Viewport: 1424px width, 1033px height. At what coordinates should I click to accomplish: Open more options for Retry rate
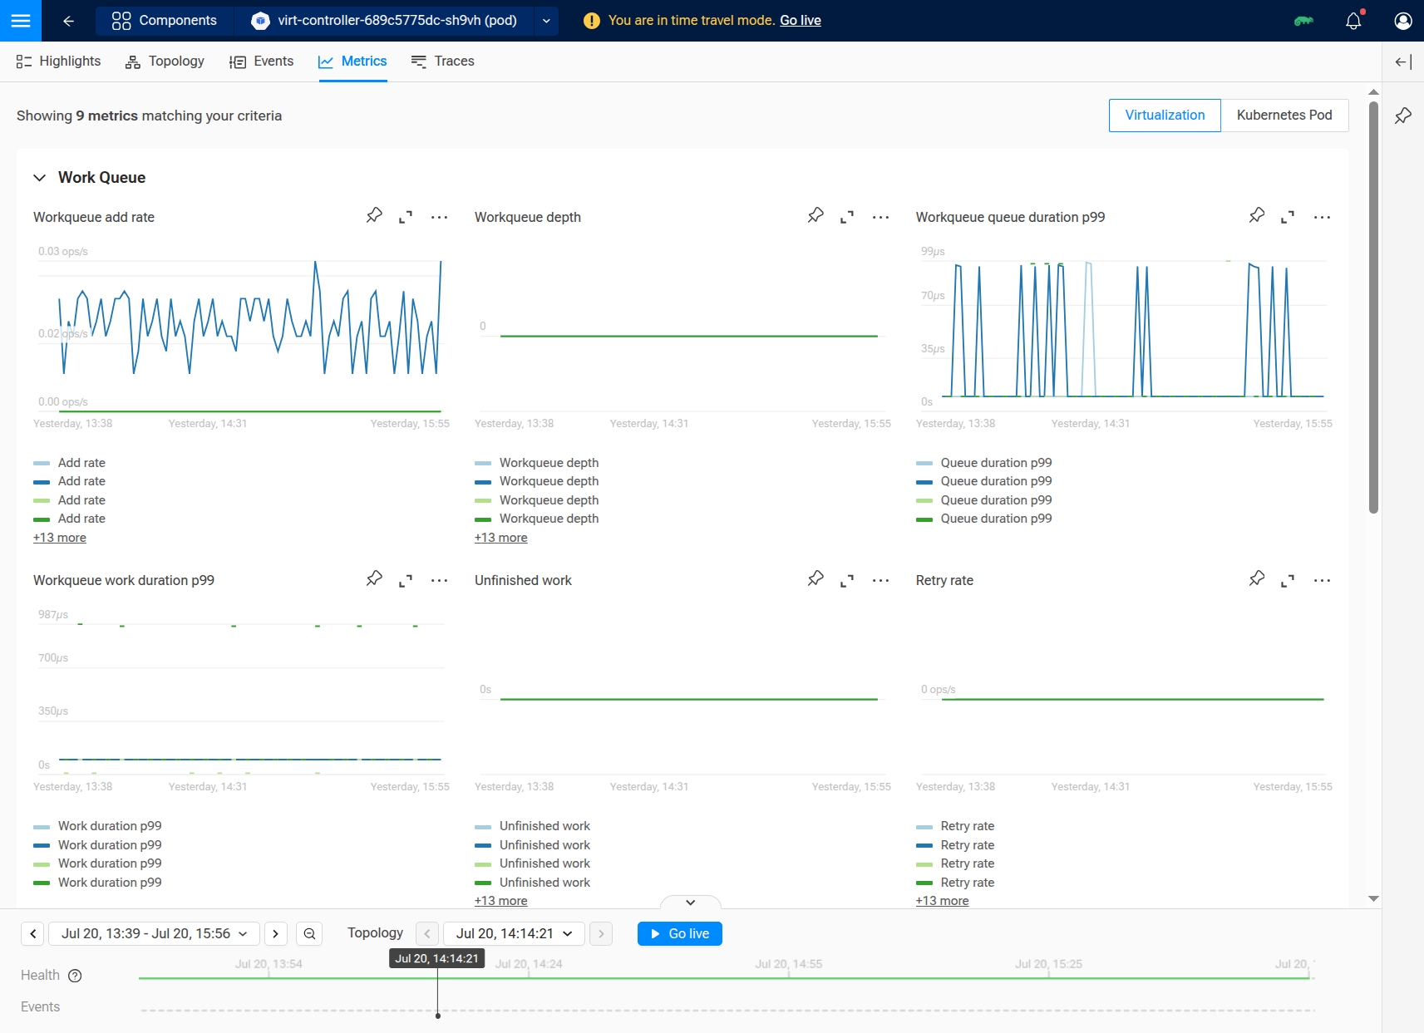[1322, 580]
